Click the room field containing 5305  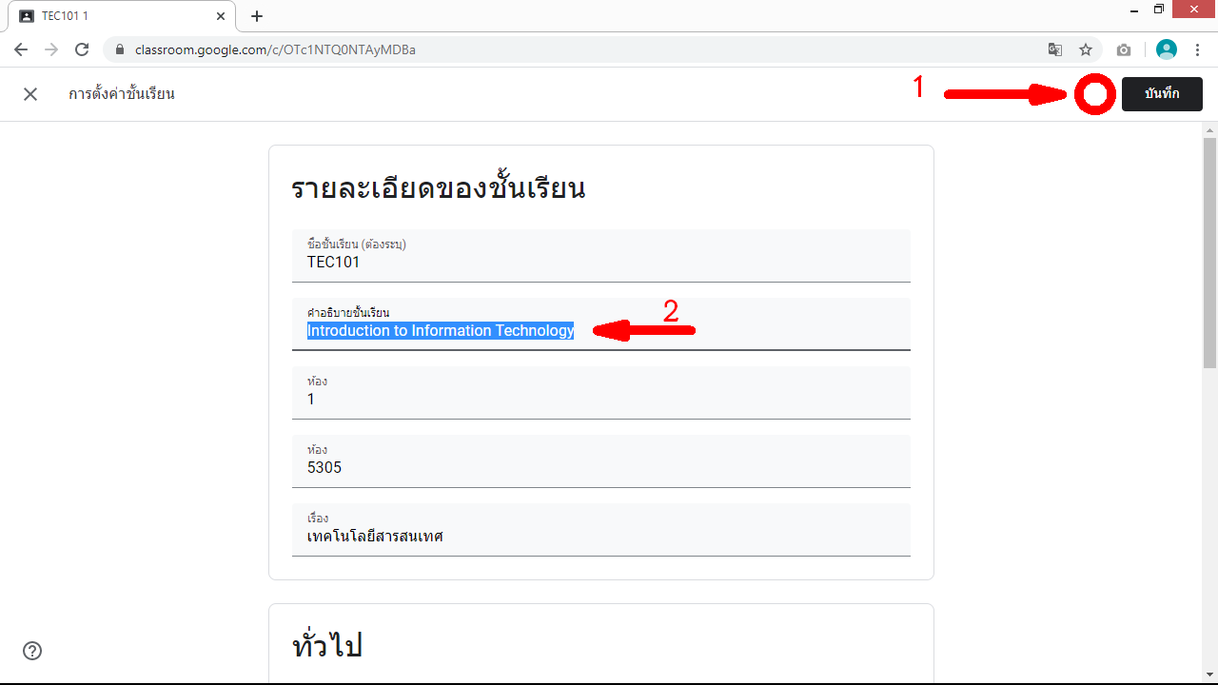click(600, 467)
